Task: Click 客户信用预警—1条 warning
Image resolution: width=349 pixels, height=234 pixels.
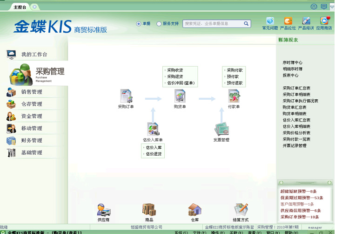Action: (297, 204)
